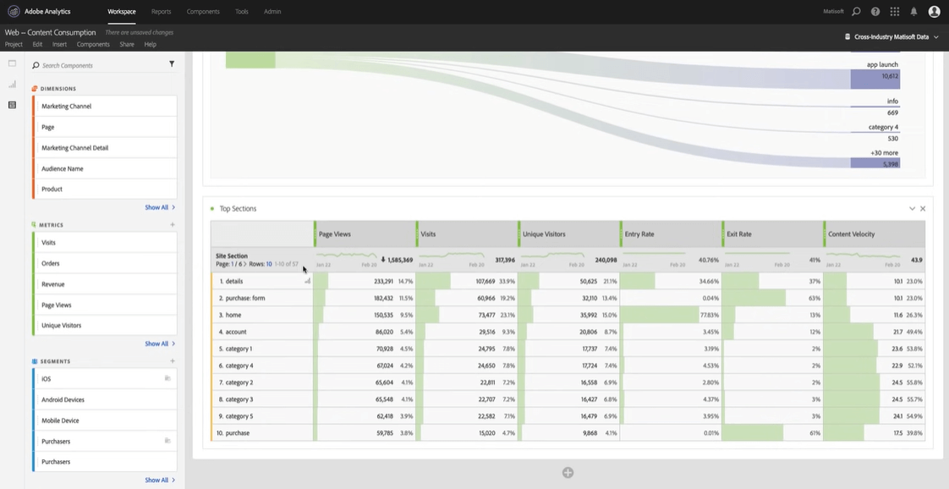Add a blank panel with plus button

click(x=568, y=473)
